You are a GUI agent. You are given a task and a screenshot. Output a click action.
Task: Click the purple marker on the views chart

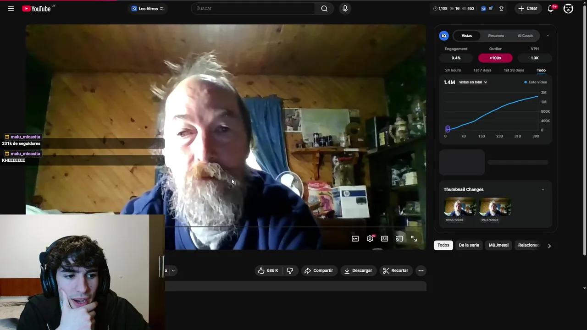point(448,129)
